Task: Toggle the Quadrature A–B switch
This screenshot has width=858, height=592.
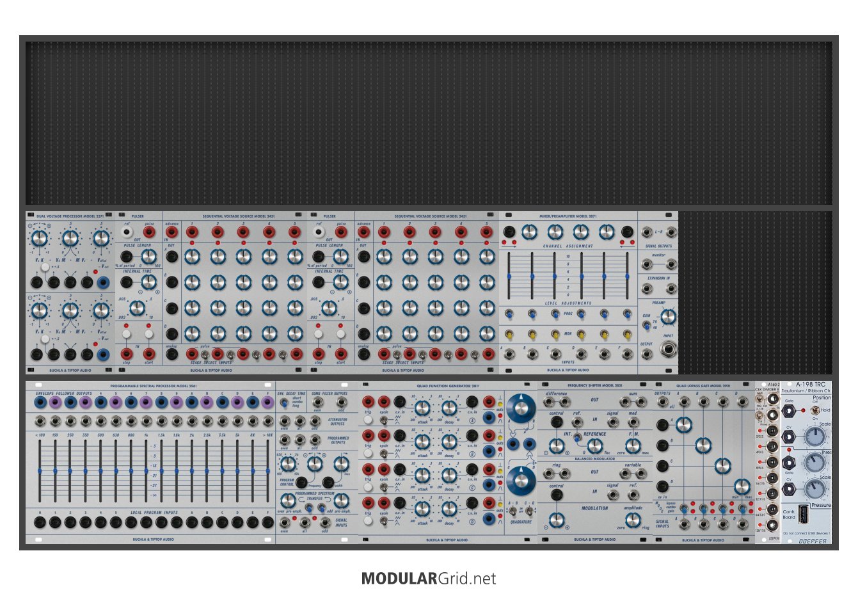Action: pyautogui.click(x=513, y=511)
